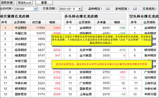Viewport: 159px width, 98px height.
Task: Open the 影响因素 envelope icon
Action: click(x=135, y=9)
